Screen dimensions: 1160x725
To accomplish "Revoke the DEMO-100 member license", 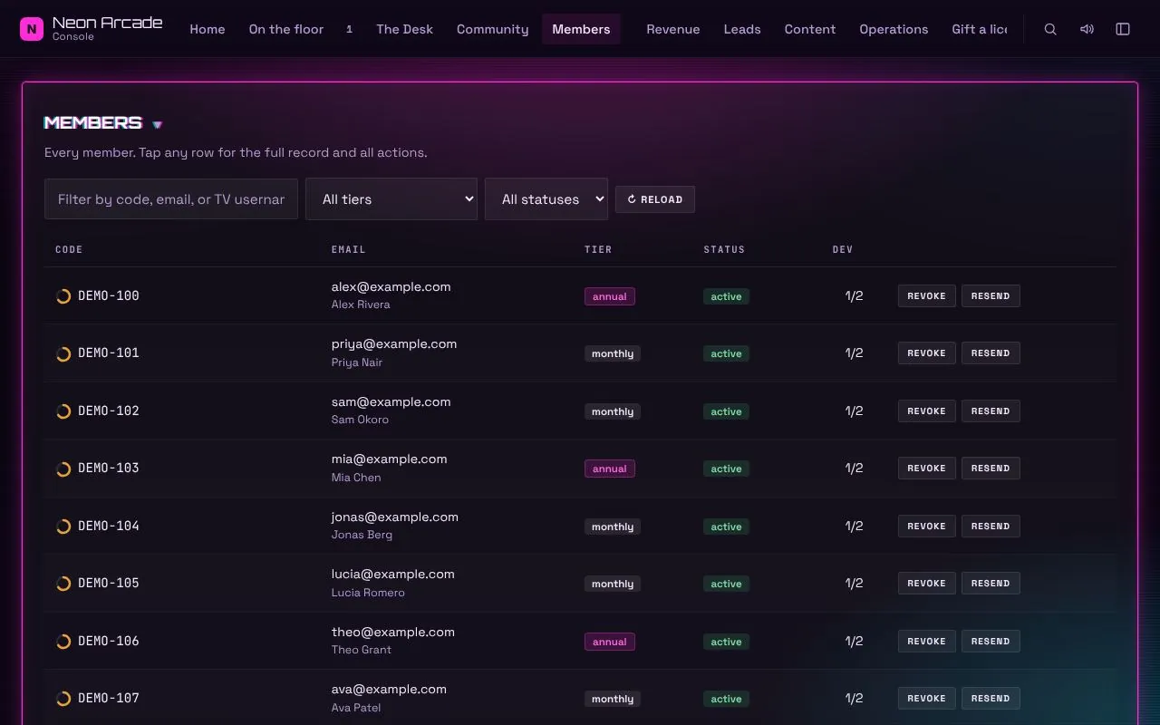I will [x=926, y=295].
